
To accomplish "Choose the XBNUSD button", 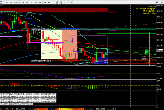I will pyautogui.click(x=52, y=101).
